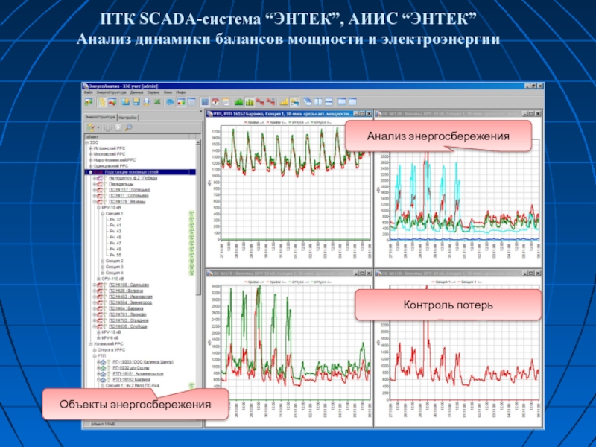Click the last window layout toolbar icon

(x=352, y=102)
